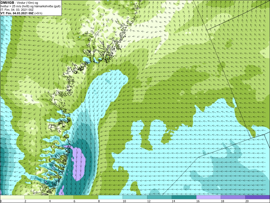Click the 14–16 m/s dark teal legend swatch
This screenshot has width=270, height=203.
184,197
